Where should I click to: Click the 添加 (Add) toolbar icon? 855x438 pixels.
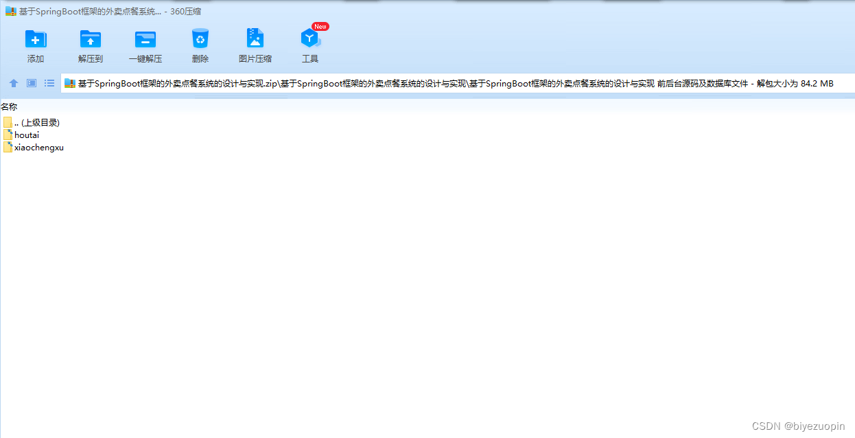(36, 40)
